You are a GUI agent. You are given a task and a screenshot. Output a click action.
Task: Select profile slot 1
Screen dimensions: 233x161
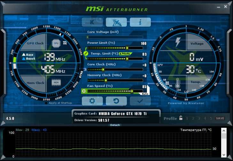pyautogui.click(x=187, y=119)
